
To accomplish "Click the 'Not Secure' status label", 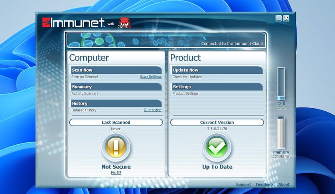I will (116, 167).
